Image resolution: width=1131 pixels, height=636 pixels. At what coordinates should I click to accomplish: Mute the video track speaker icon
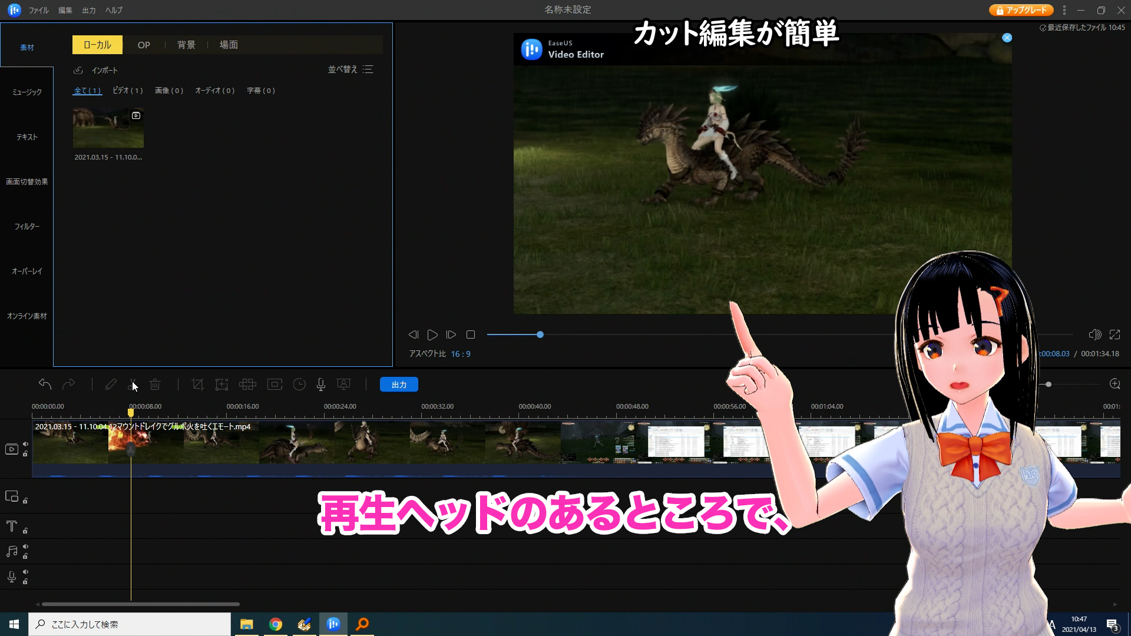(x=25, y=444)
